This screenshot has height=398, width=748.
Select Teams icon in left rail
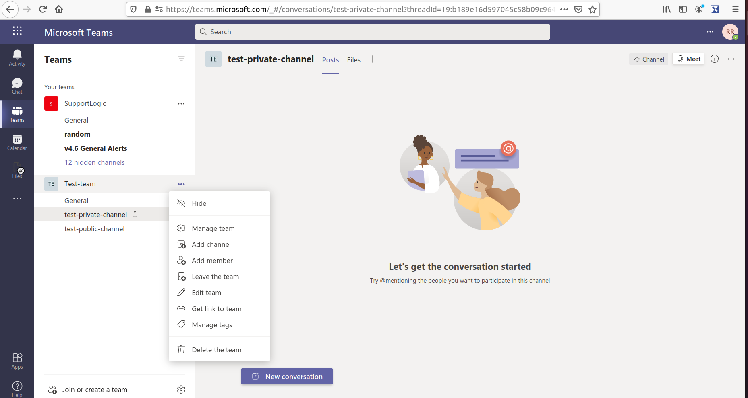point(17,114)
